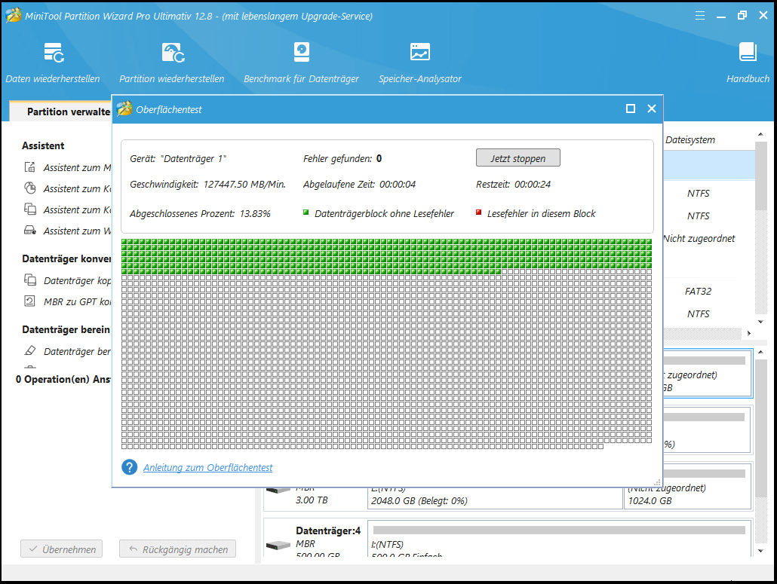Click the question mark help icon
Screen dimensions: 777x584
[x=129, y=467]
